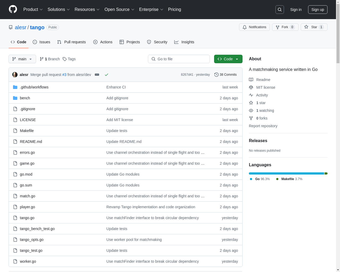Select the Code tab
This screenshot has height=272, width=340.
click(18, 42)
